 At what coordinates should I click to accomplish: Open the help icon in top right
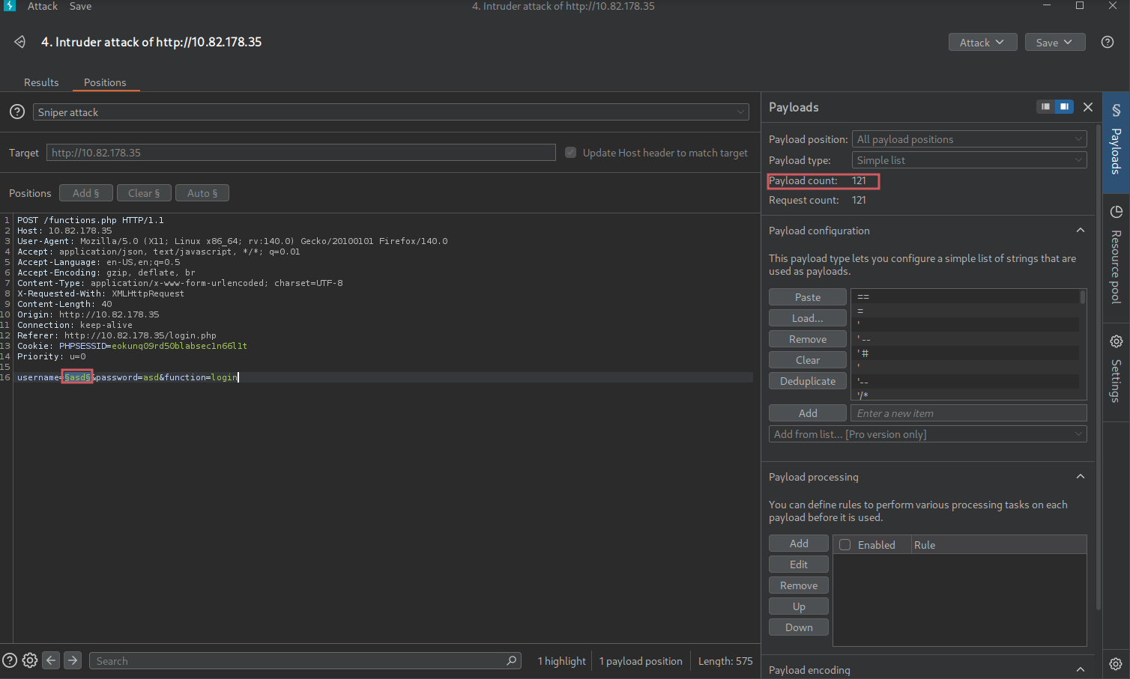coord(1107,42)
